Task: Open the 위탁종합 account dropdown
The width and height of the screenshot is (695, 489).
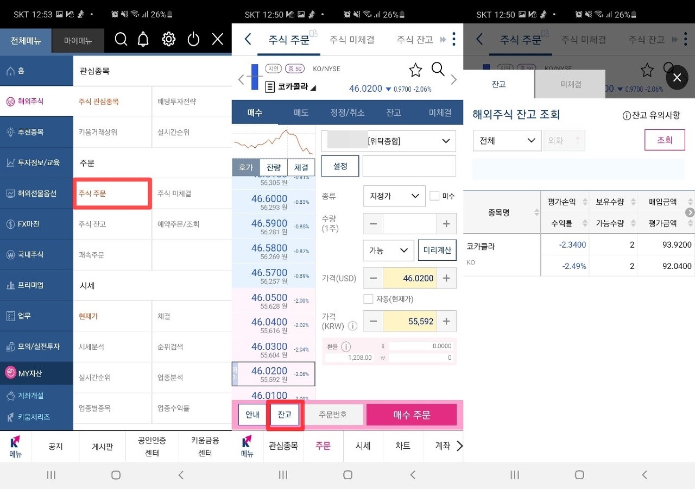Action: point(389,141)
